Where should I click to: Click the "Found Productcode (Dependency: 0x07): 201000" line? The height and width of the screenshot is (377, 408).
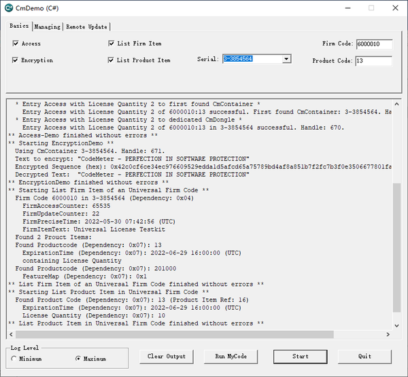tap(95, 268)
